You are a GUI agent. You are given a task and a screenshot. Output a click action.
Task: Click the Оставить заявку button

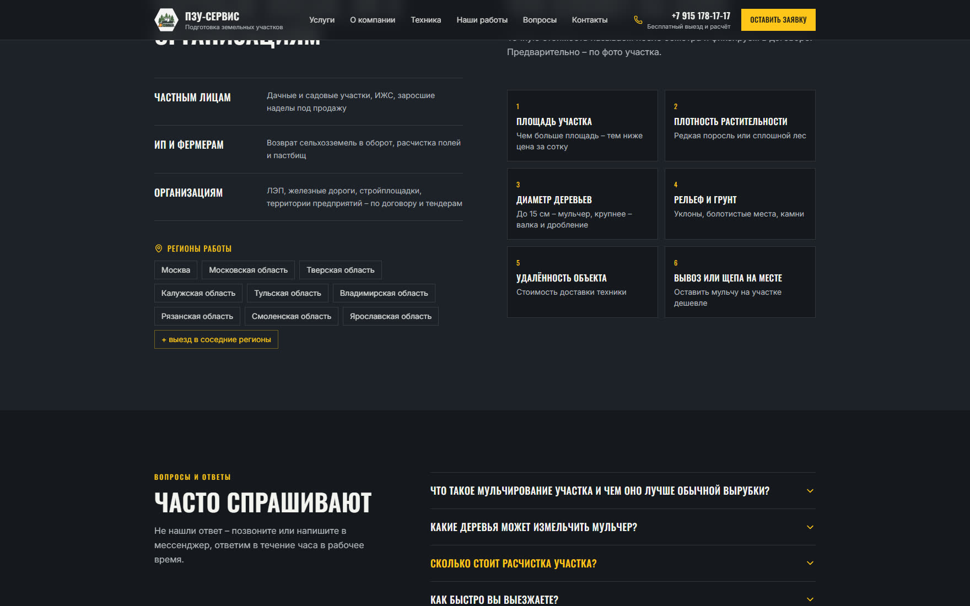tap(778, 20)
